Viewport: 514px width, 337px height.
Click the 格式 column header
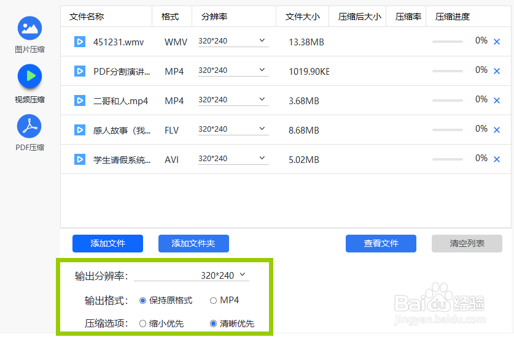click(170, 17)
